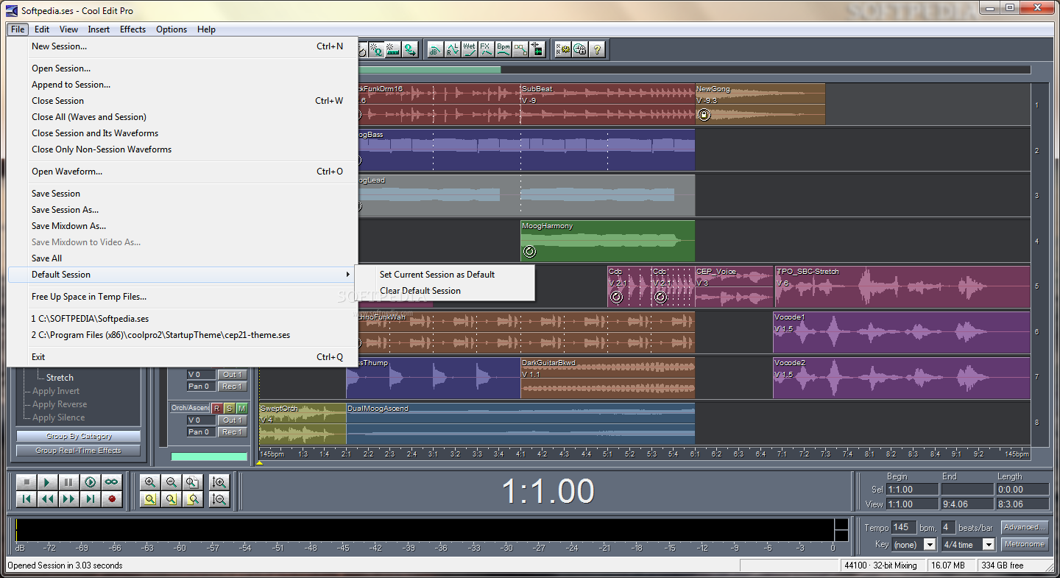The width and height of the screenshot is (1060, 578).
Task: Start playback with the Play button
Action: [47, 482]
